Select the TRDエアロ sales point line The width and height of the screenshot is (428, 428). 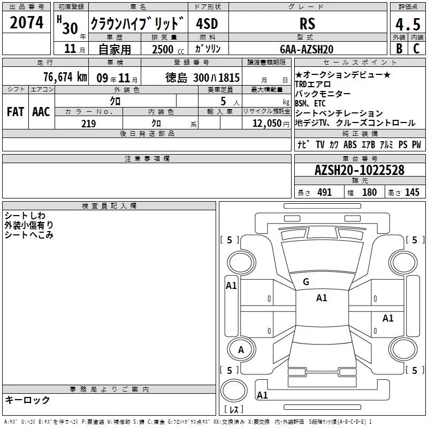313,85
